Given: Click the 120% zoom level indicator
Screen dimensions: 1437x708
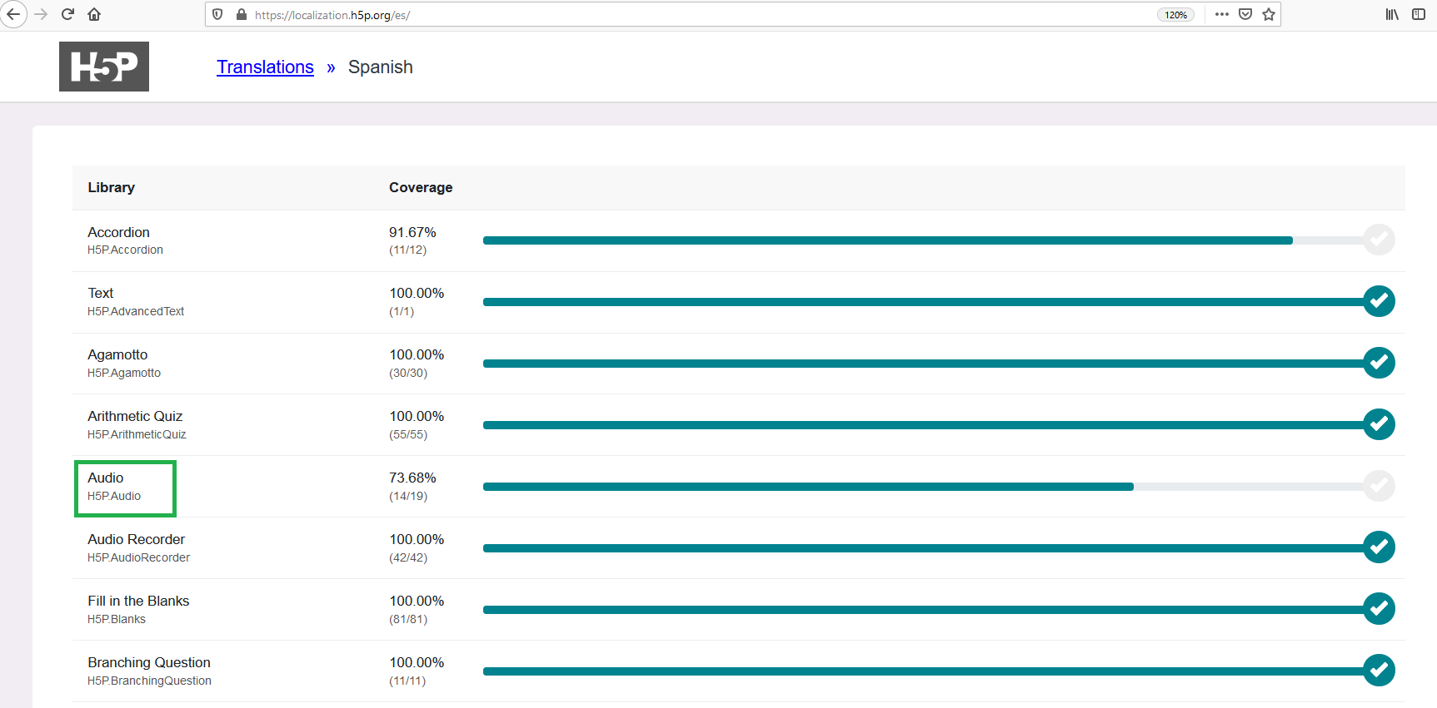Looking at the screenshot, I should click(x=1175, y=15).
